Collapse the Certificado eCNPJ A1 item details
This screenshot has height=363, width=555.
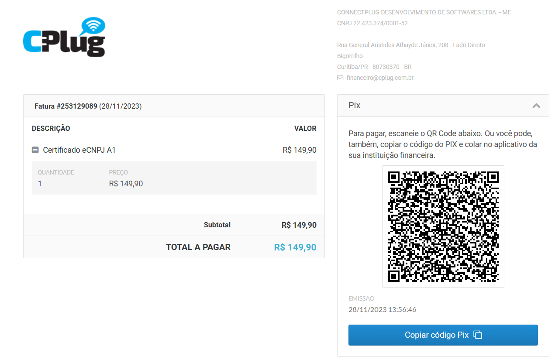click(35, 150)
